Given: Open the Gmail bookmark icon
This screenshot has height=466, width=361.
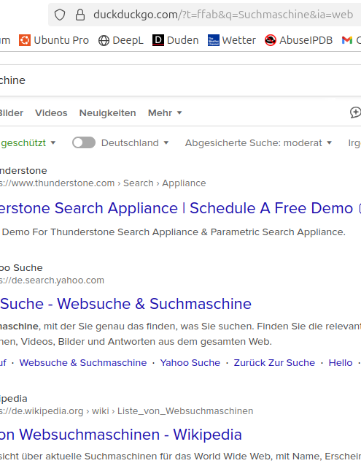Looking at the screenshot, I should pyautogui.click(x=346, y=40).
